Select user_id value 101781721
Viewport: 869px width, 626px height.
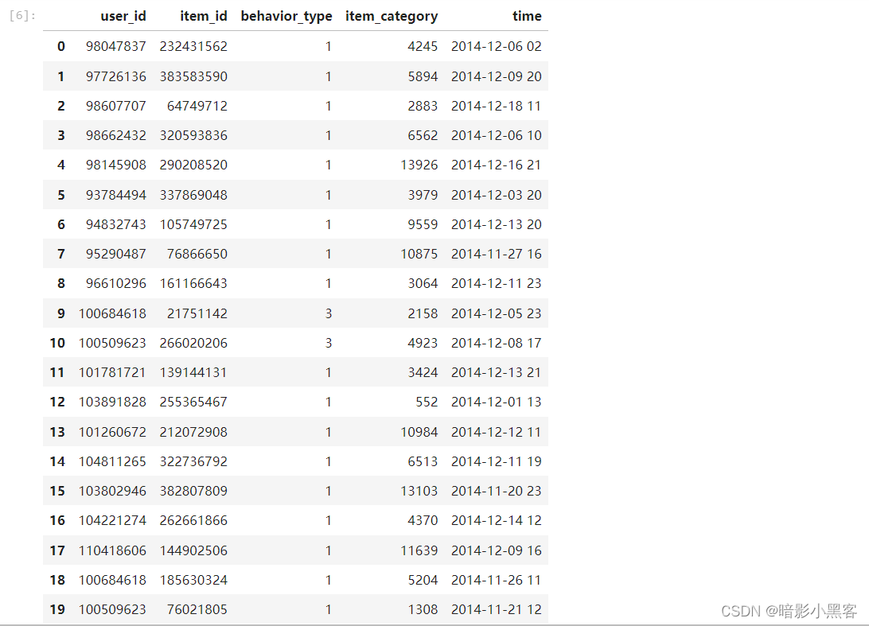(112, 372)
